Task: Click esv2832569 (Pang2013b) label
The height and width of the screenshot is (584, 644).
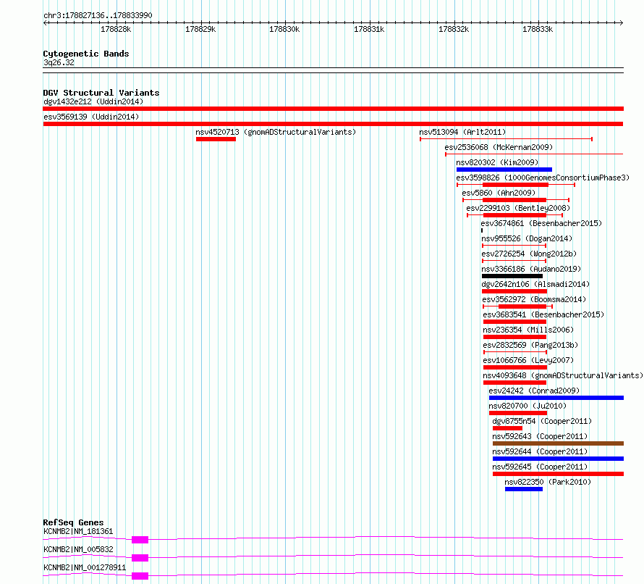Action: point(530,345)
